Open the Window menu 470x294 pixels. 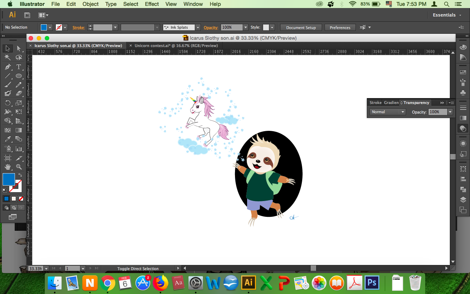(x=193, y=4)
